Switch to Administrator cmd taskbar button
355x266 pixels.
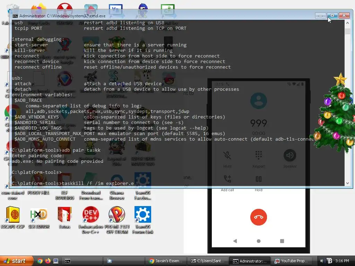point(250,261)
